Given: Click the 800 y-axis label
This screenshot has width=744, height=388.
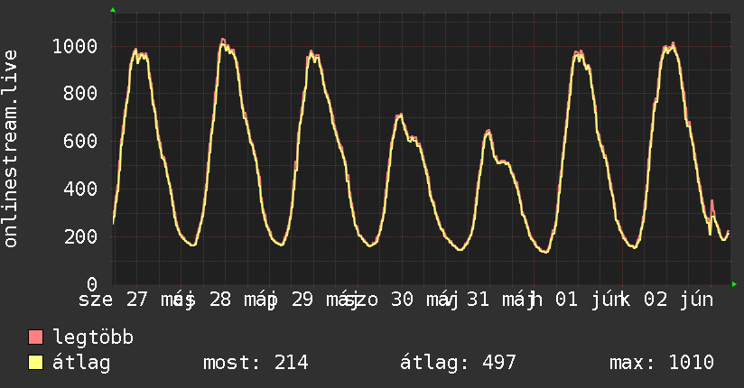Looking at the screenshot, I should pyautogui.click(x=80, y=94).
